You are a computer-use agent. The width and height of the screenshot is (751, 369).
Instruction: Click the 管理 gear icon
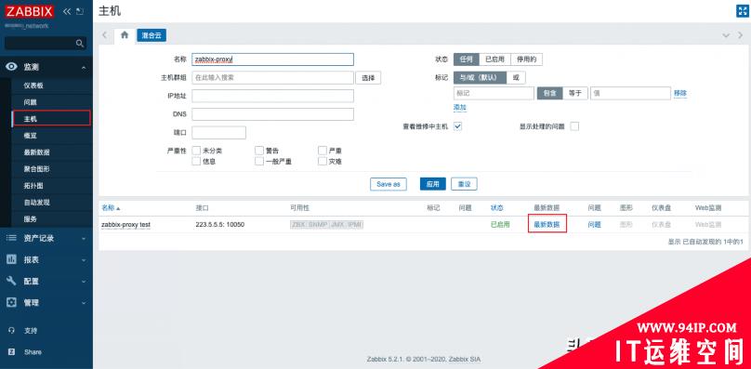tap(11, 303)
